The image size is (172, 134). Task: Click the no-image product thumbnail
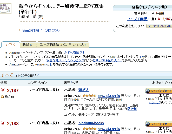5,9
